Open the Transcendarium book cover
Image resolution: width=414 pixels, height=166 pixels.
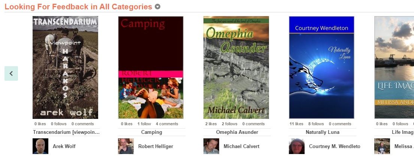(65, 67)
